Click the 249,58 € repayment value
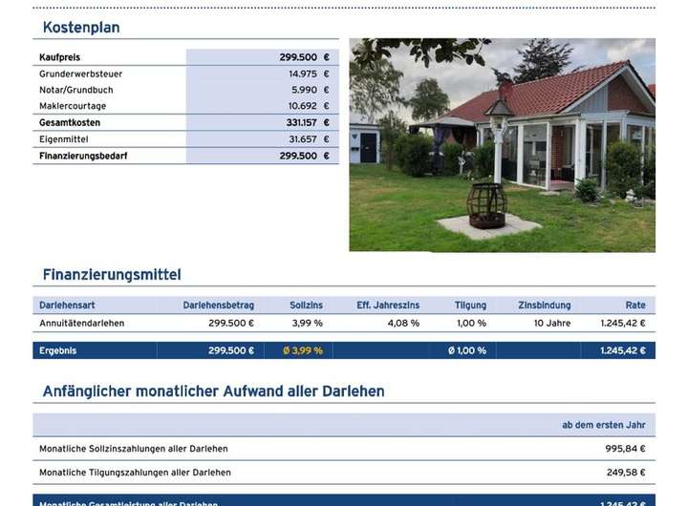 (626, 473)
